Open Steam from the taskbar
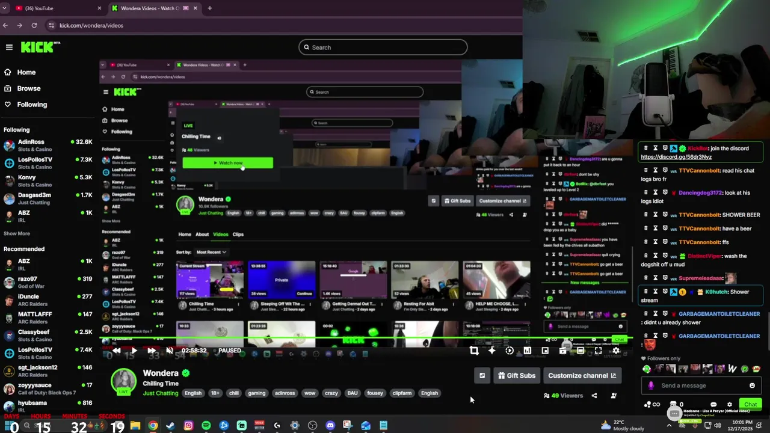Viewport: 770px width, 433px height. [x=171, y=426]
